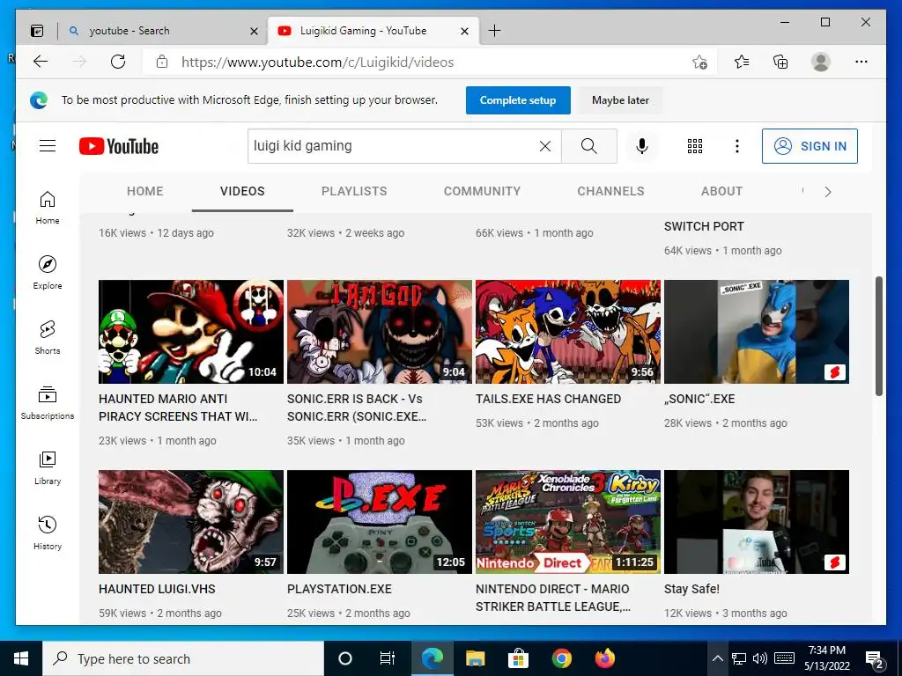
Task: Open the Collections icon in Edge
Action: coord(780,62)
